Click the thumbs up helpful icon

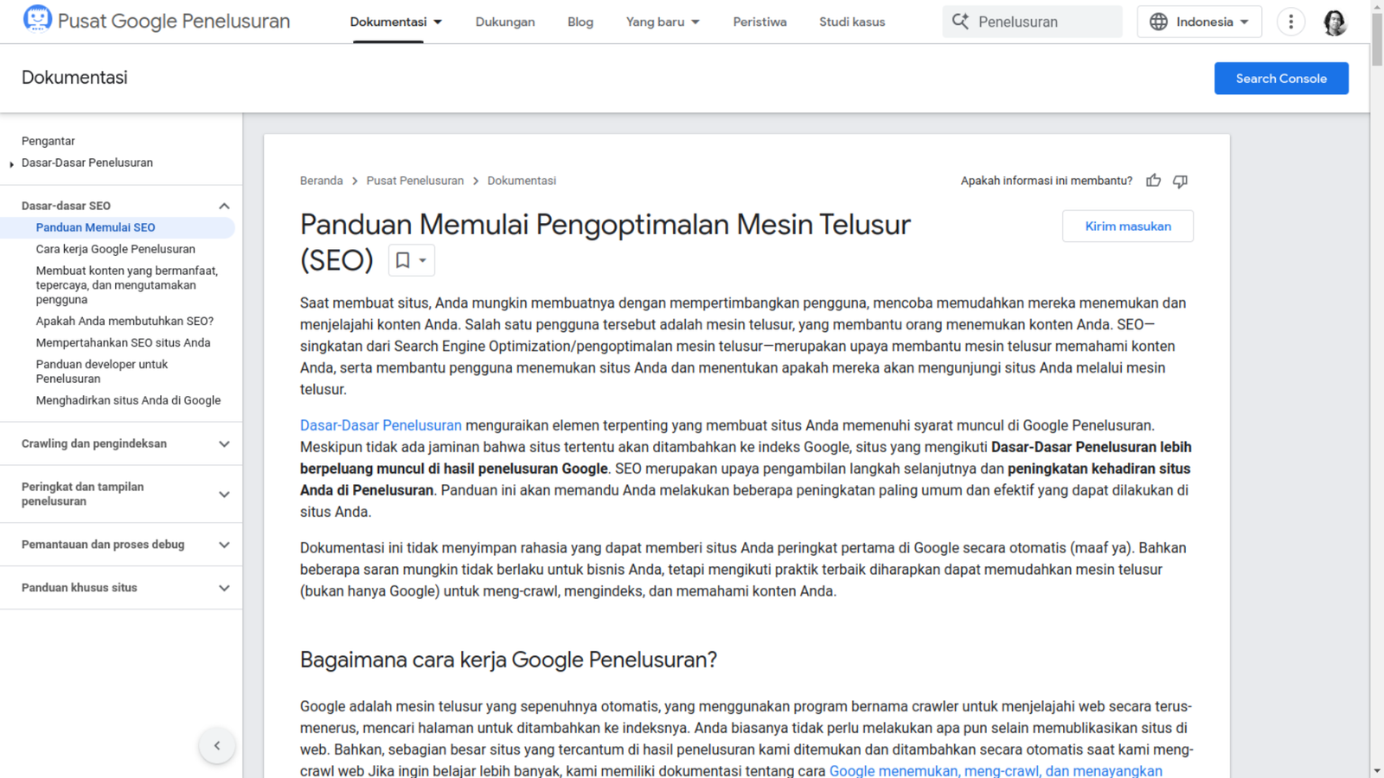(1153, 181)
